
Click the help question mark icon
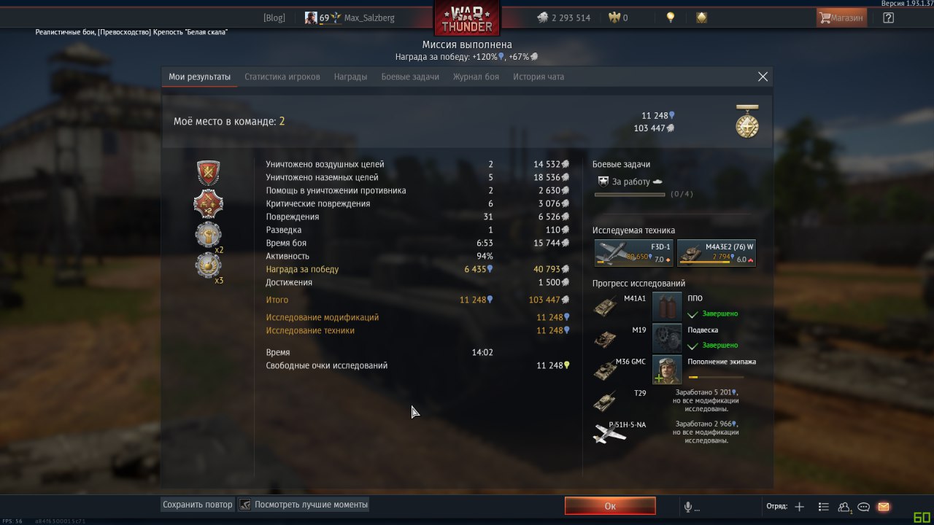tap(888, 17)
